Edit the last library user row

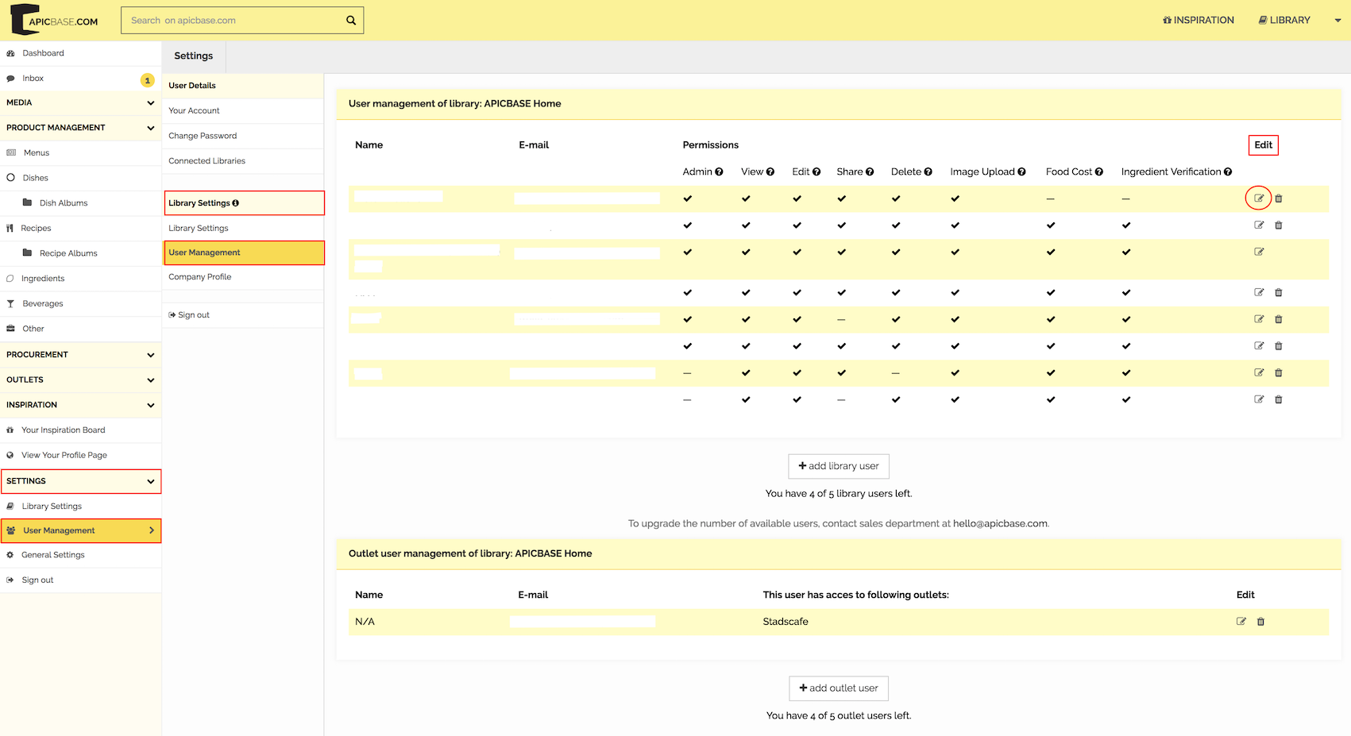pyautogui.click(x=1259, y=399)
